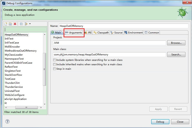
Task: Click Browse to choose a project
Action: click(176, 43)
